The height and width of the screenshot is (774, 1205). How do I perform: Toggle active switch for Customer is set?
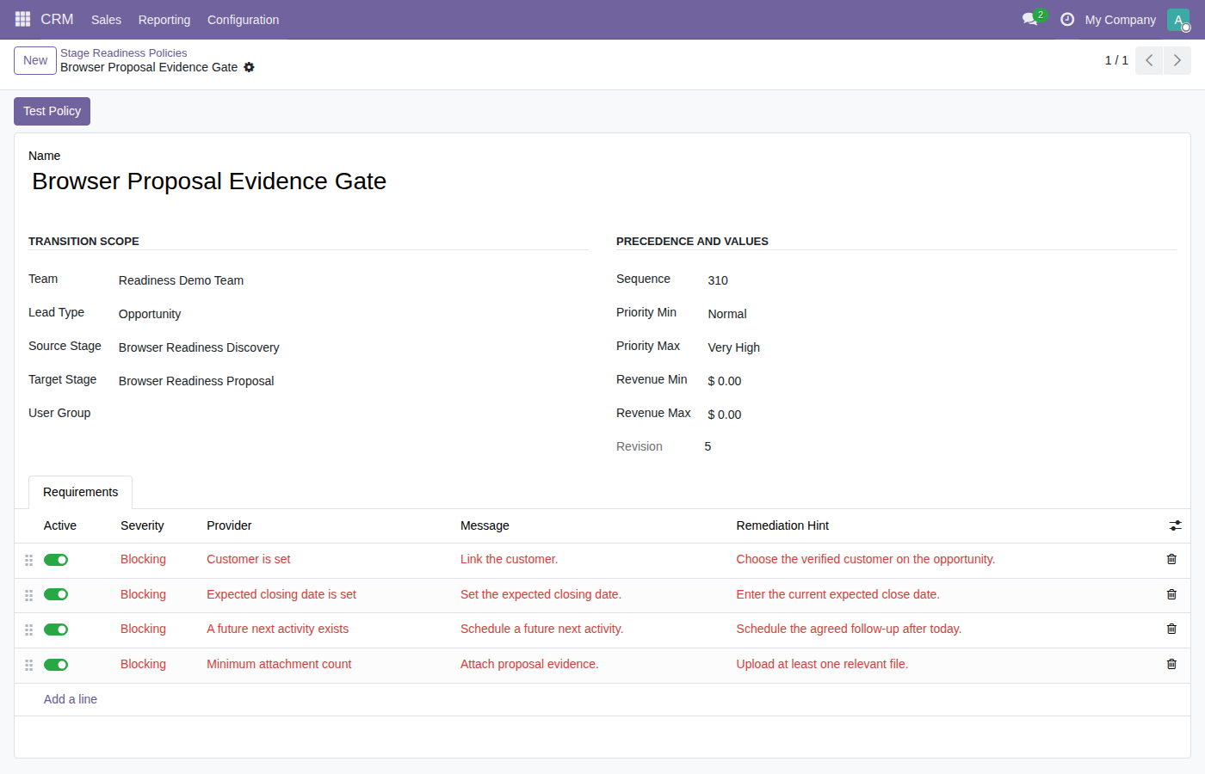(x=56, y=560)
